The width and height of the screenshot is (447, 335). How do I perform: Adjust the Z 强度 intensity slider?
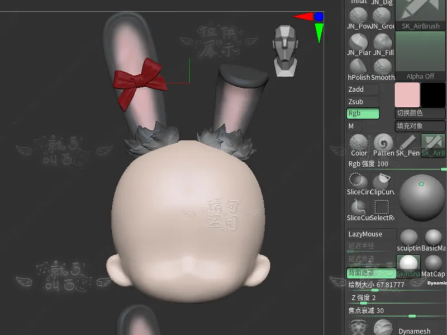pyautogui.click(x=396, y=299)
